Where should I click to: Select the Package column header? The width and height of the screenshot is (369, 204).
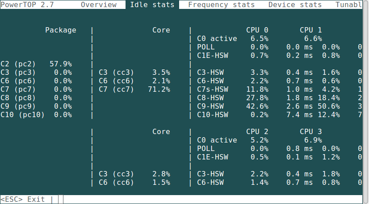point(61,30)
